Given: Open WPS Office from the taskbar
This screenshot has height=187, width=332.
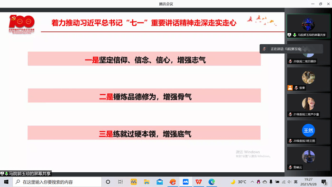Looking at the screenshot, I should [x=199, y=182].
